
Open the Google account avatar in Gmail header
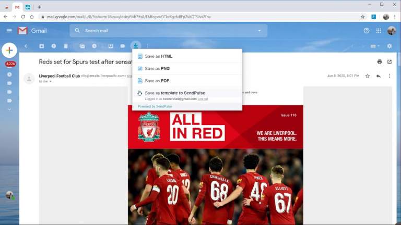[391, 31]
